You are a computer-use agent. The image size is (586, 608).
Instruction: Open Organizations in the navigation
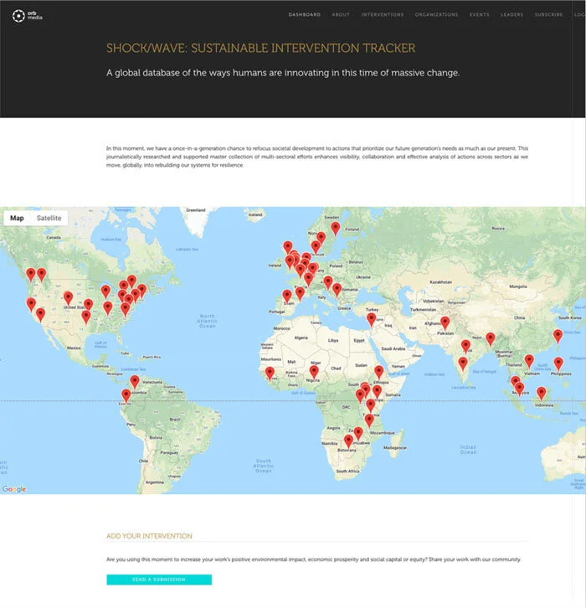pyautogui.click(x=436, y=15)
